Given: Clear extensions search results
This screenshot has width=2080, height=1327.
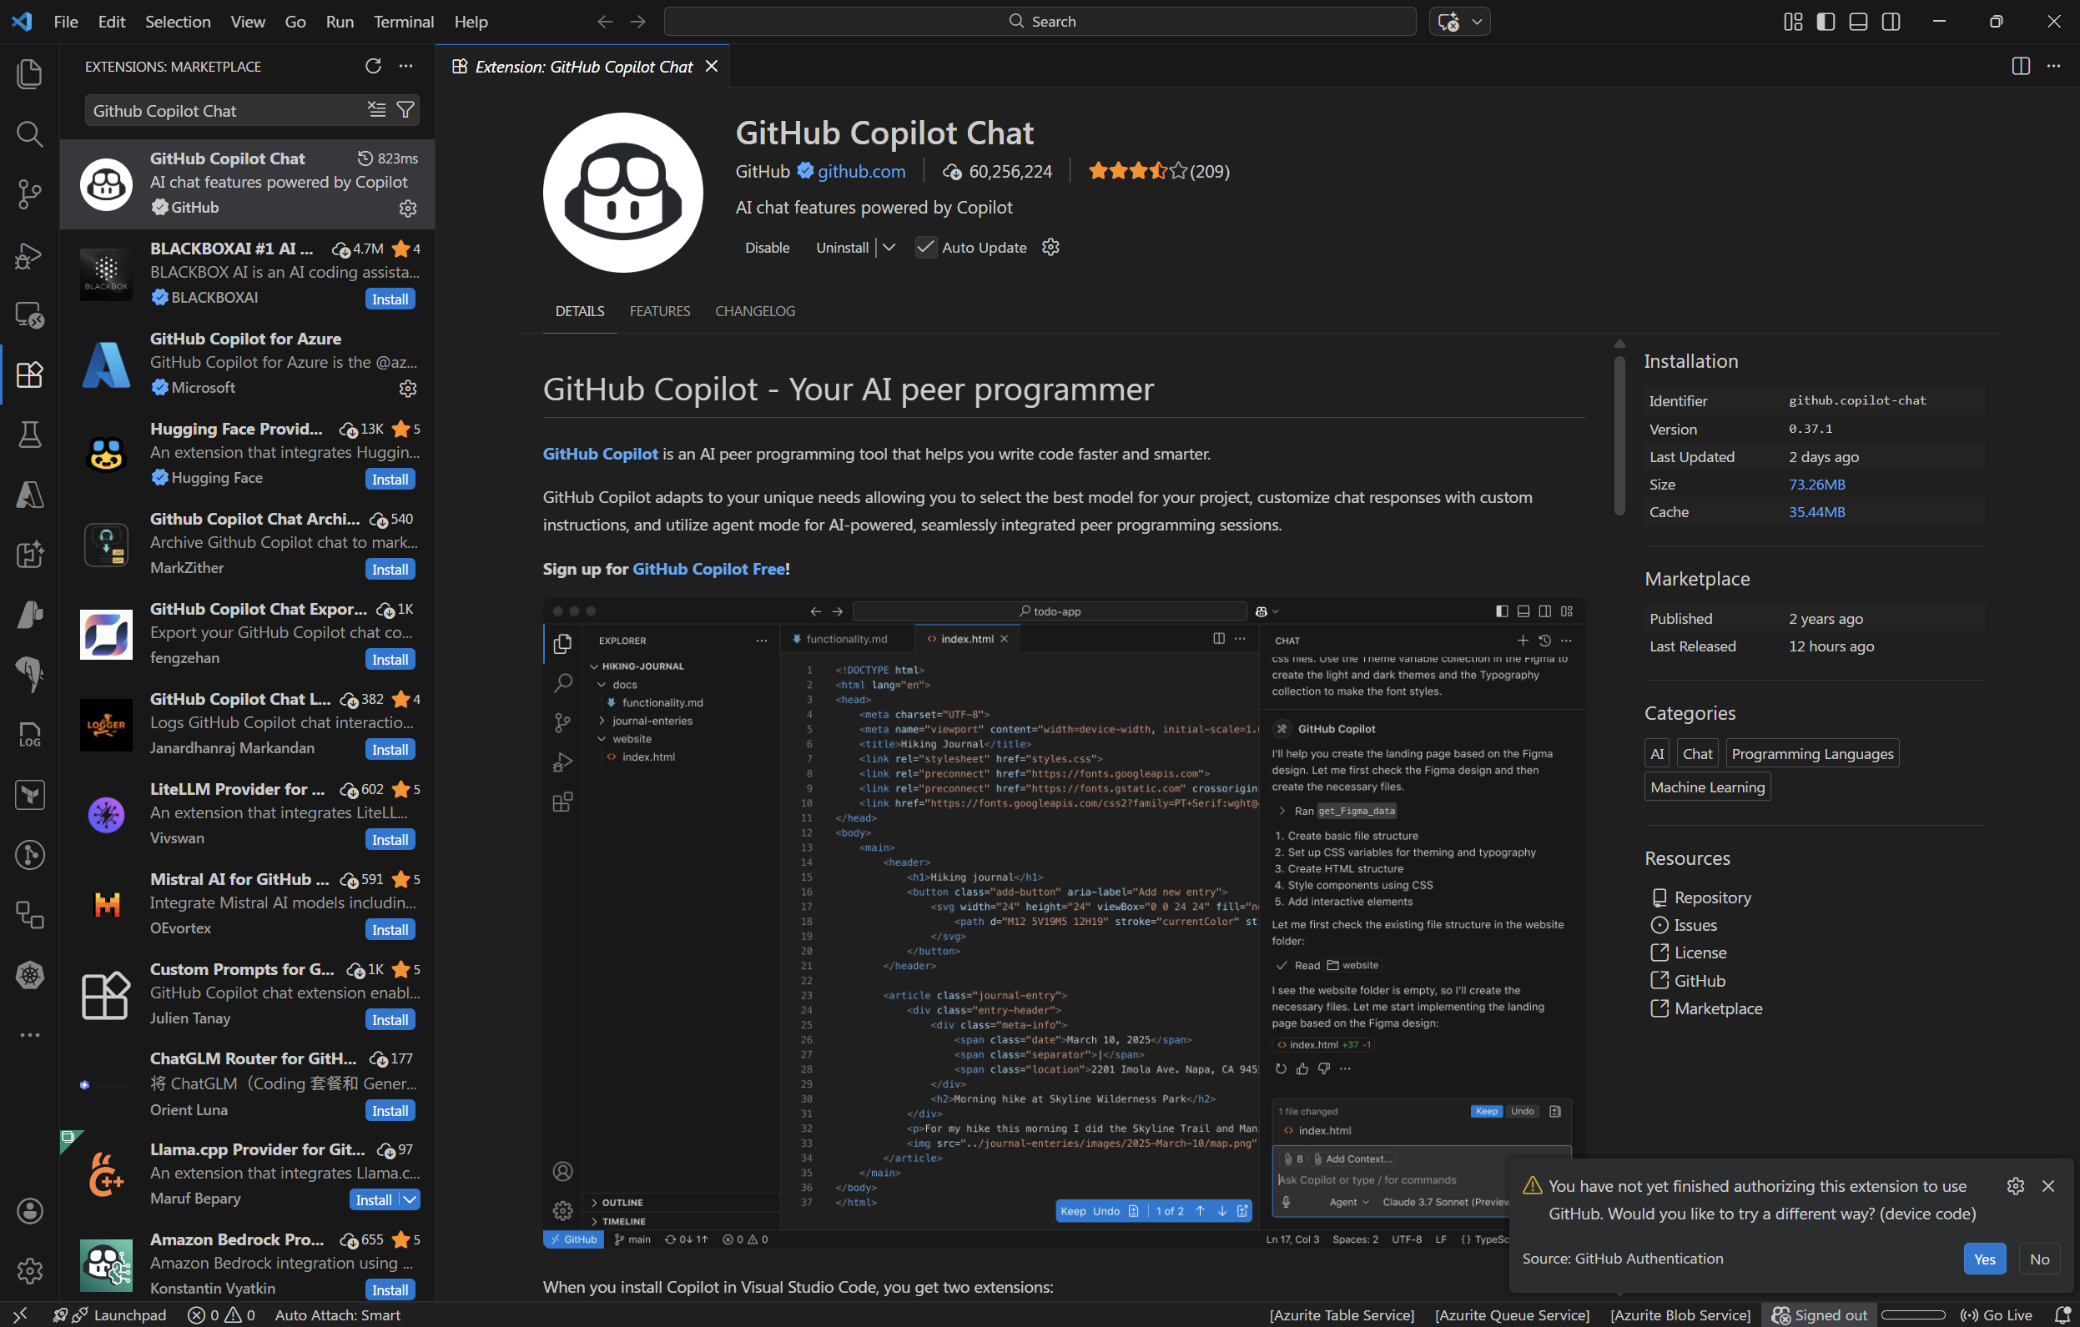Looking at the screenshot, I should pos(376,109).
